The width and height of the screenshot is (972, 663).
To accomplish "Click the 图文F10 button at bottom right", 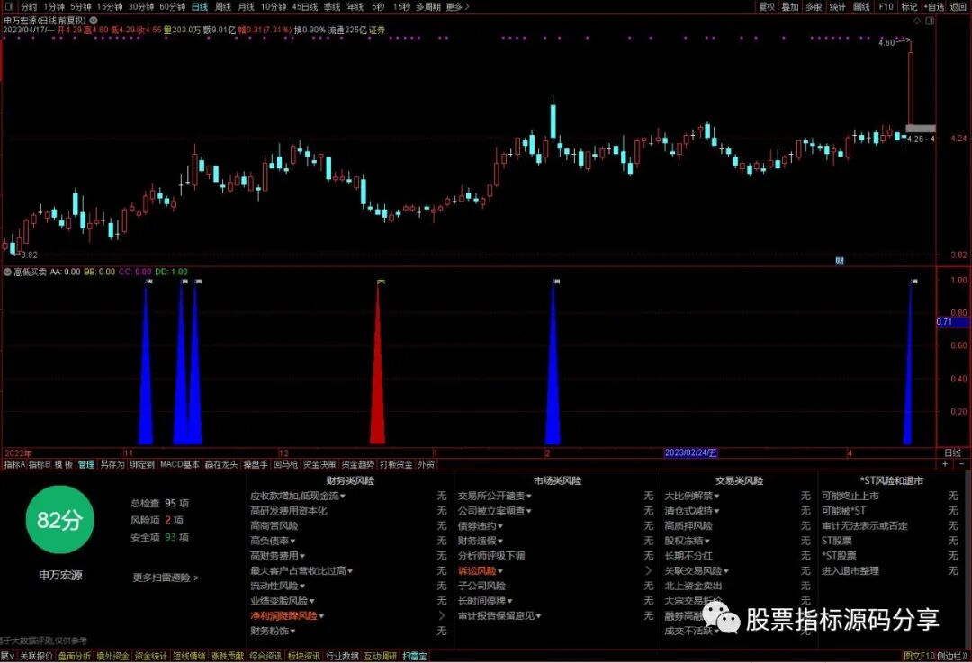I will tap(919, 656).
